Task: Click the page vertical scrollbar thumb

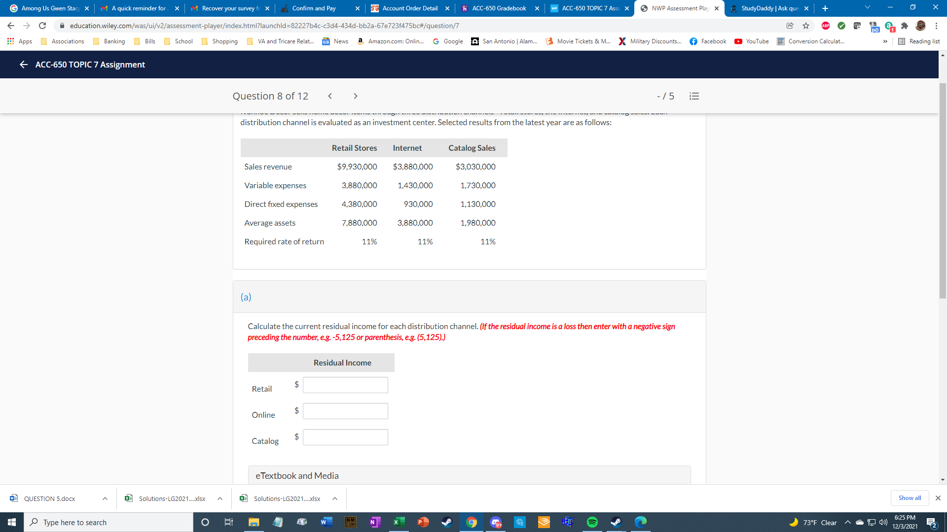Action: (943, 190)
